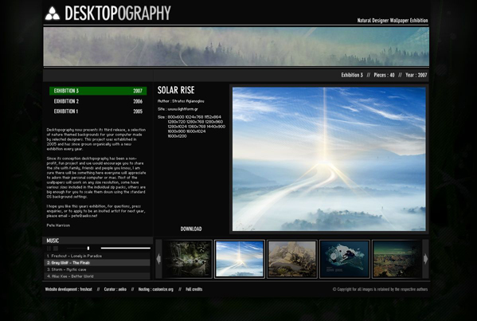Open the canyon sunset thumbnail
Screen dimensions: 477x321
[x=397, y=259]
